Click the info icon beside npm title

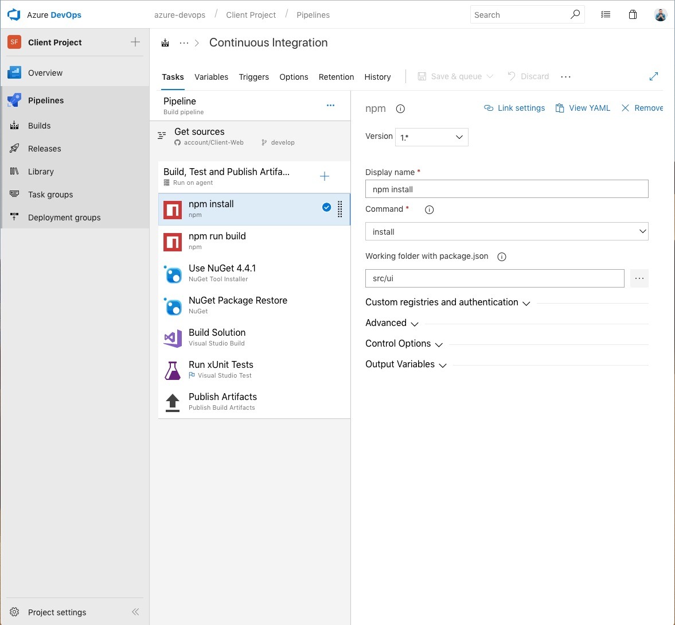click(x=400, y=108)
